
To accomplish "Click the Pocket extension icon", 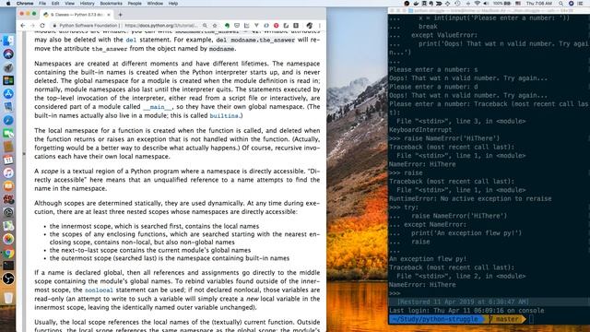I will (x=237, y=26).
